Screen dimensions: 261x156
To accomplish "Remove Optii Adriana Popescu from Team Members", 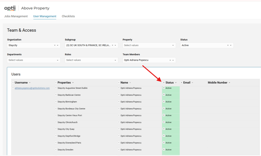I will [170, 60].
